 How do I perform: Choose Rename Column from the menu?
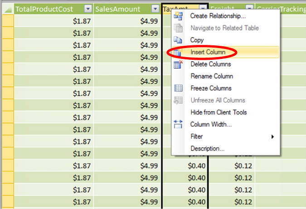click(x=212, y=76)
